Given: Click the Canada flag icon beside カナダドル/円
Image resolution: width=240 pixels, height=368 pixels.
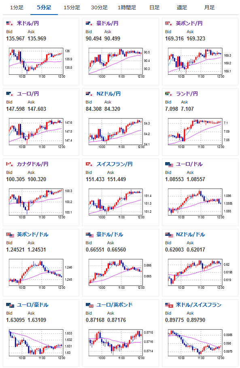Looking at the screenshot, I should pyautogui.click(x=10, y=164).
